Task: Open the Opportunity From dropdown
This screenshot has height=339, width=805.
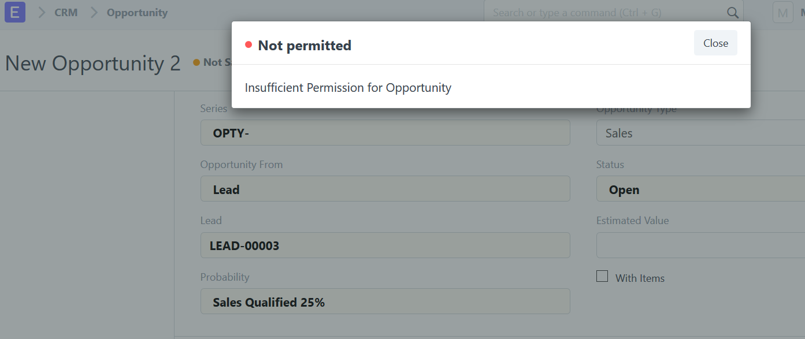Action: [385, 189]
